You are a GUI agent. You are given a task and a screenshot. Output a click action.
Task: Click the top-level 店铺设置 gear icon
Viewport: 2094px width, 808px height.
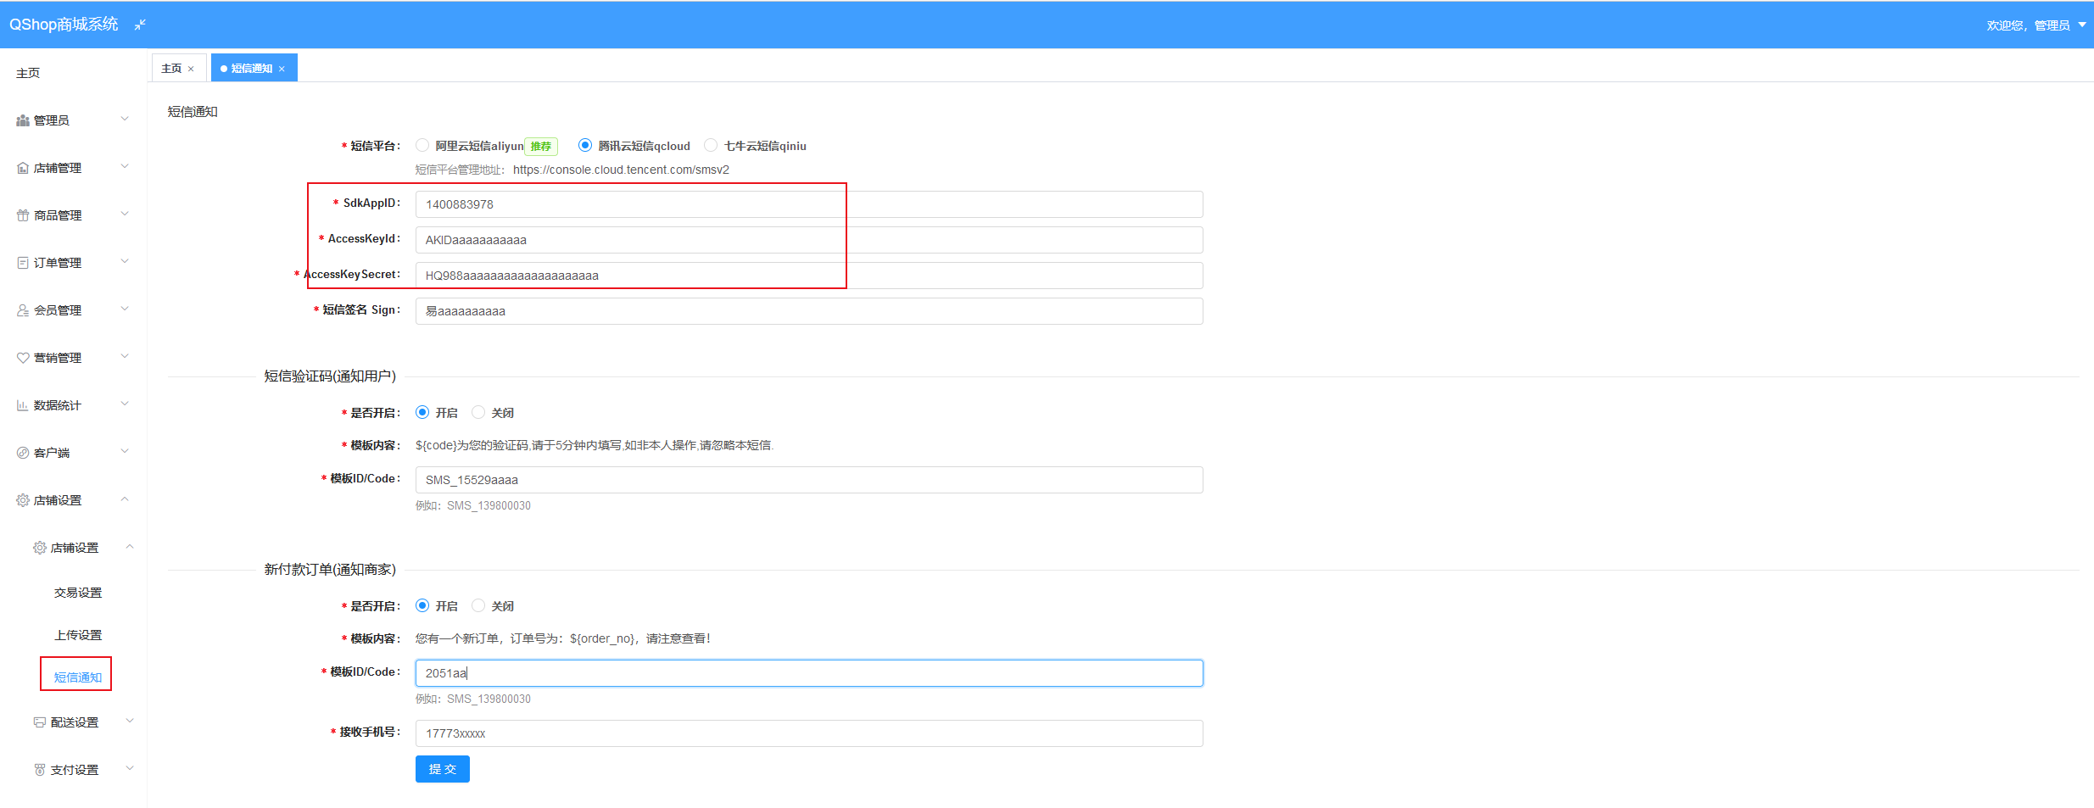[23, 500]
